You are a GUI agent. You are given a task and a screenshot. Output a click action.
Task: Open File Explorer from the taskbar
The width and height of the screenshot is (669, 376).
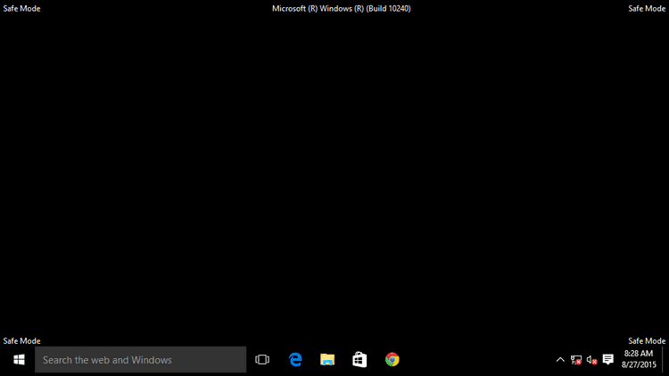(x=327, y=360)
